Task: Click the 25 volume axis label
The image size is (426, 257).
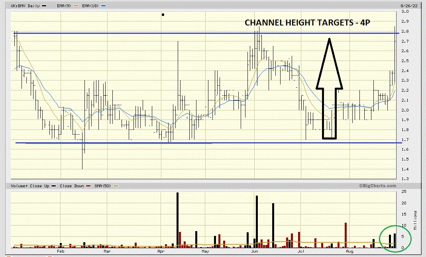Action: tap(404, 192)
